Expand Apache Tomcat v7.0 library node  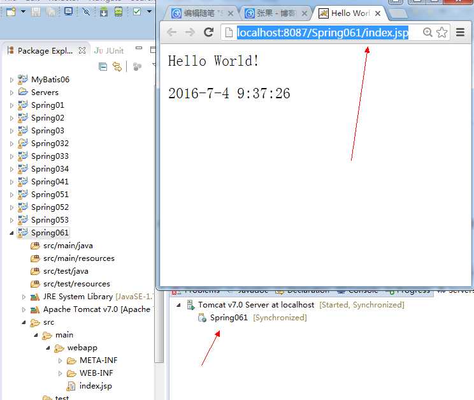tap(24, 309)
